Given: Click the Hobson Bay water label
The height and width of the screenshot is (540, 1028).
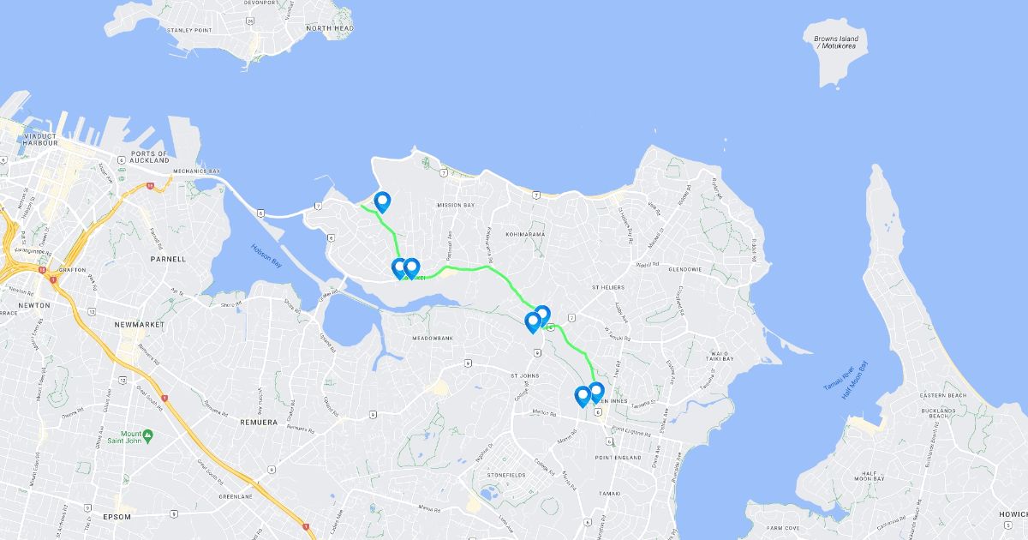Looking at the screenshot, I should tap(266, 255).
